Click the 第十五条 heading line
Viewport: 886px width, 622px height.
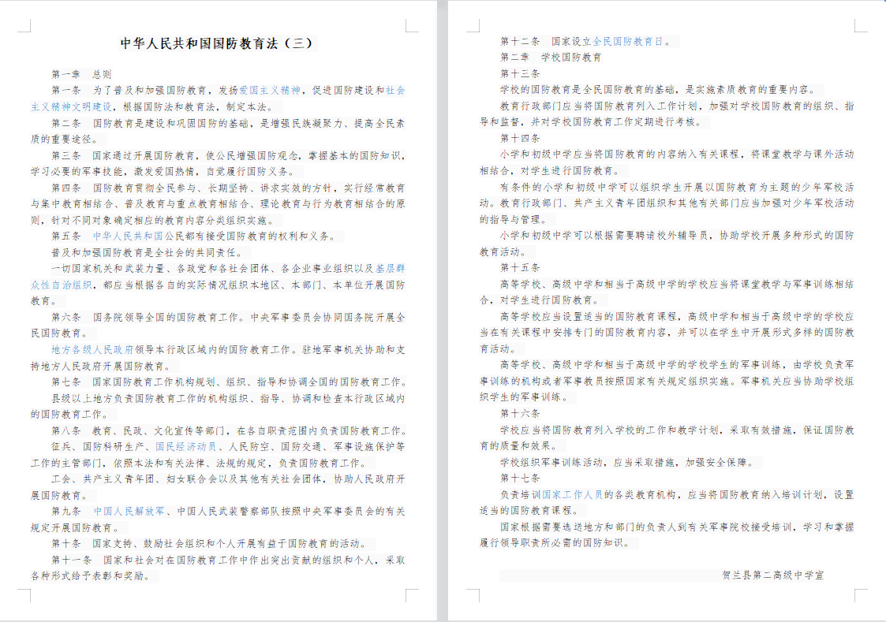tap(520, 267)
